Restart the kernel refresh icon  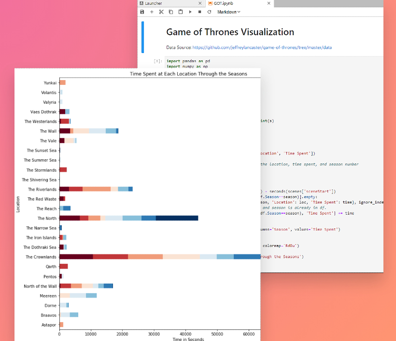210,12
